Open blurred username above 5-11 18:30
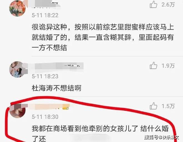 (49, 107)
